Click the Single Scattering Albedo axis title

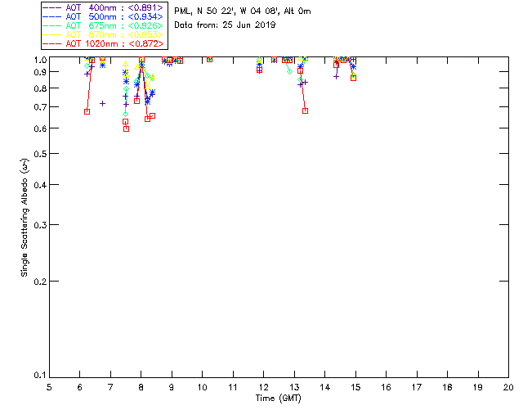[25, 217]
